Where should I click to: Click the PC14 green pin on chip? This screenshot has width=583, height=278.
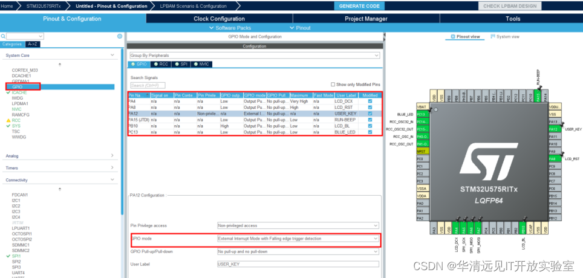click(x=422, y=122)
